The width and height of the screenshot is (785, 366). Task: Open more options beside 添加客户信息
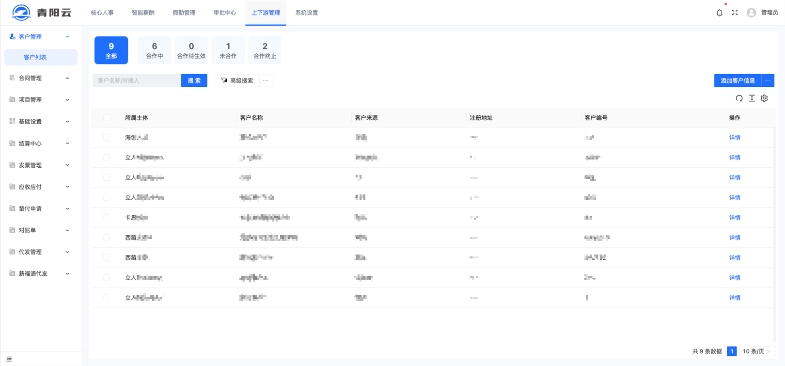point(768,80)
